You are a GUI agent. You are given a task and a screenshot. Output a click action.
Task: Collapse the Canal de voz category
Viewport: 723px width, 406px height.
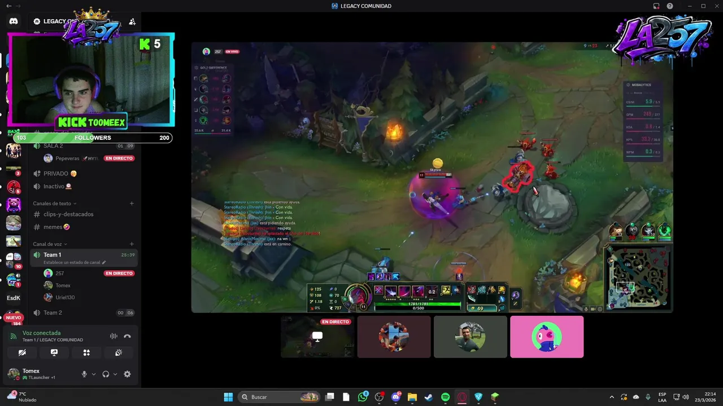pyautogui.click(x=50, y=244)
